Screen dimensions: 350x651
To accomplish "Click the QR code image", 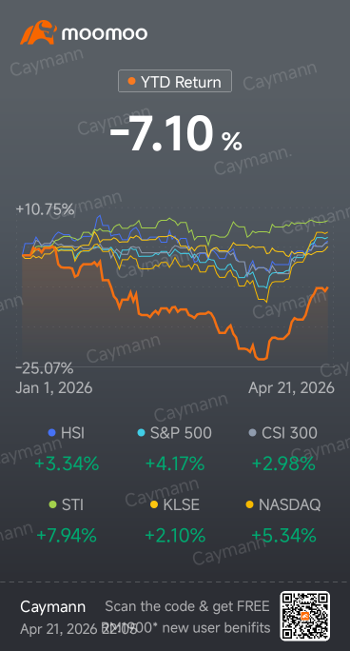I will click(x=305, y=616).
